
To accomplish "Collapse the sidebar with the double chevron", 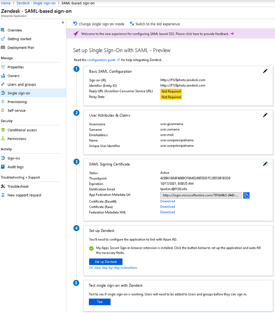I will coord(63,23).
